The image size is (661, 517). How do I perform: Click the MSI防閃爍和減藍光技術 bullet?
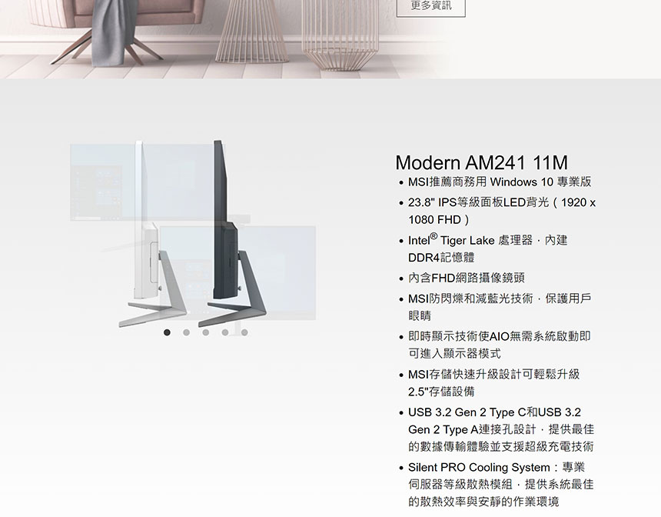(x=500, y=307)
